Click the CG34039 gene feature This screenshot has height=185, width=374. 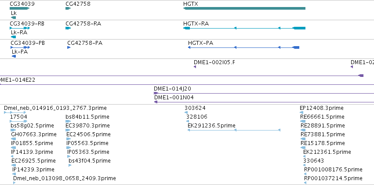20,9
